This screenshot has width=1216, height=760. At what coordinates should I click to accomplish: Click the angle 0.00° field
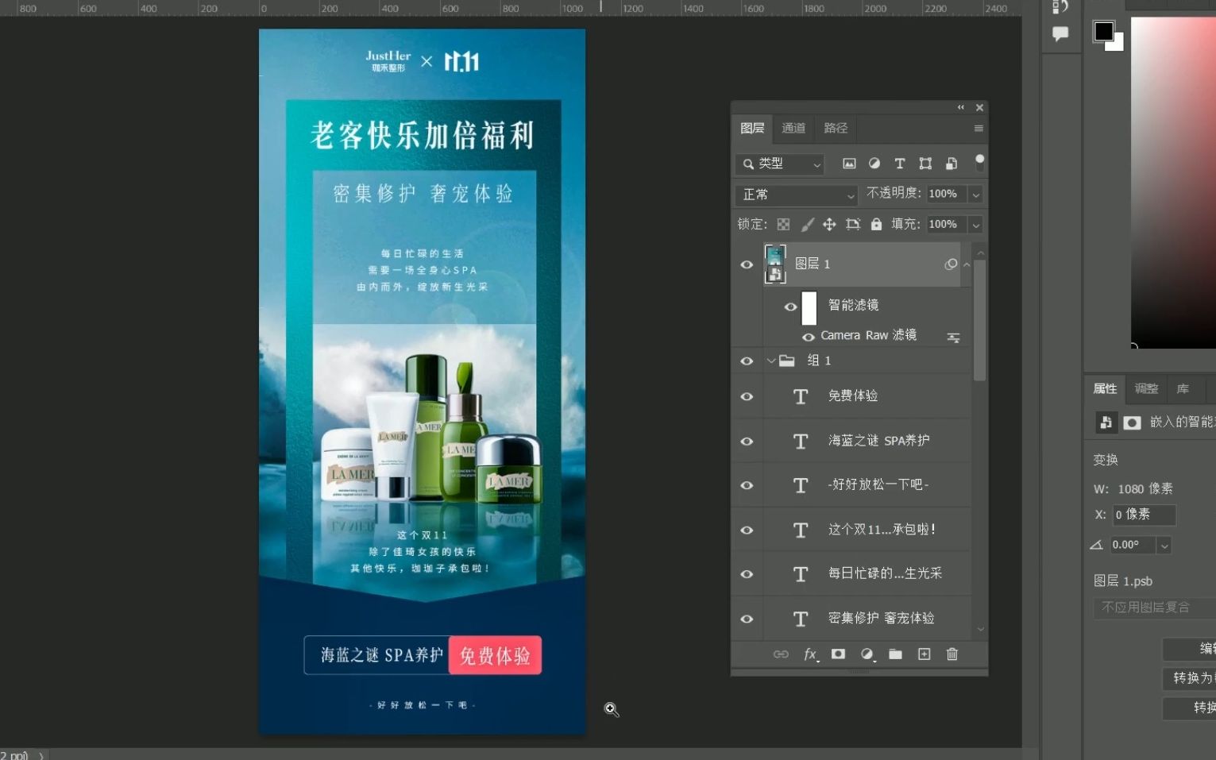1133,546
